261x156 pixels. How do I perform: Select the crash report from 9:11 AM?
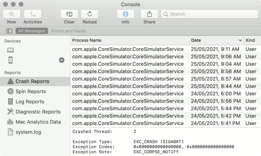tap(166, 49)
